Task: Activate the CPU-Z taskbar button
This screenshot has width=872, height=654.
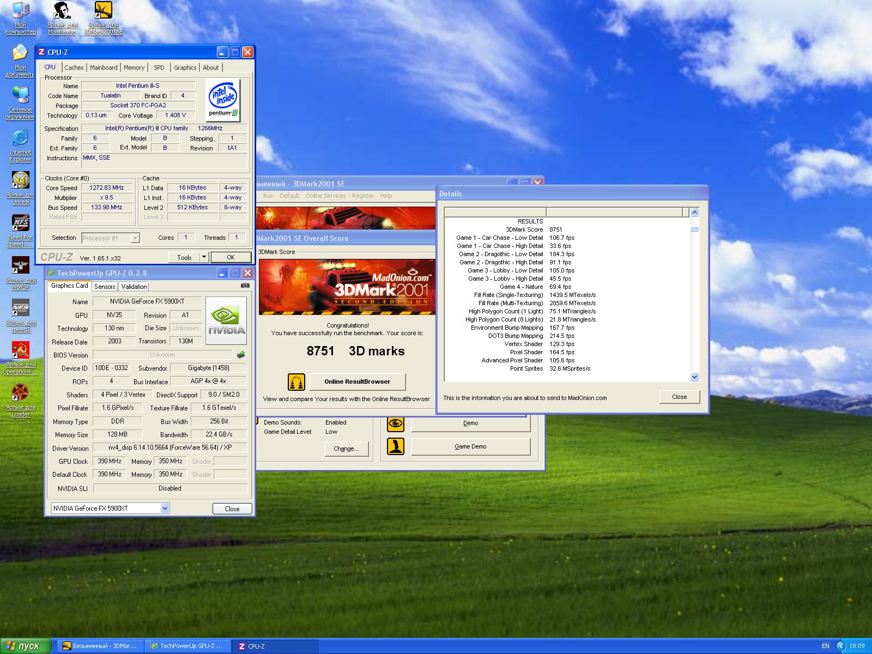Action: click(276, 646)
